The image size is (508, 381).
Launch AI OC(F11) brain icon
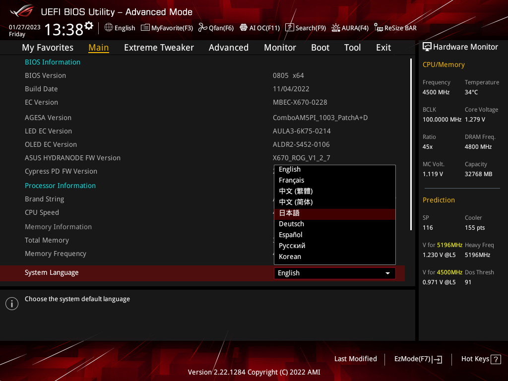243,28
